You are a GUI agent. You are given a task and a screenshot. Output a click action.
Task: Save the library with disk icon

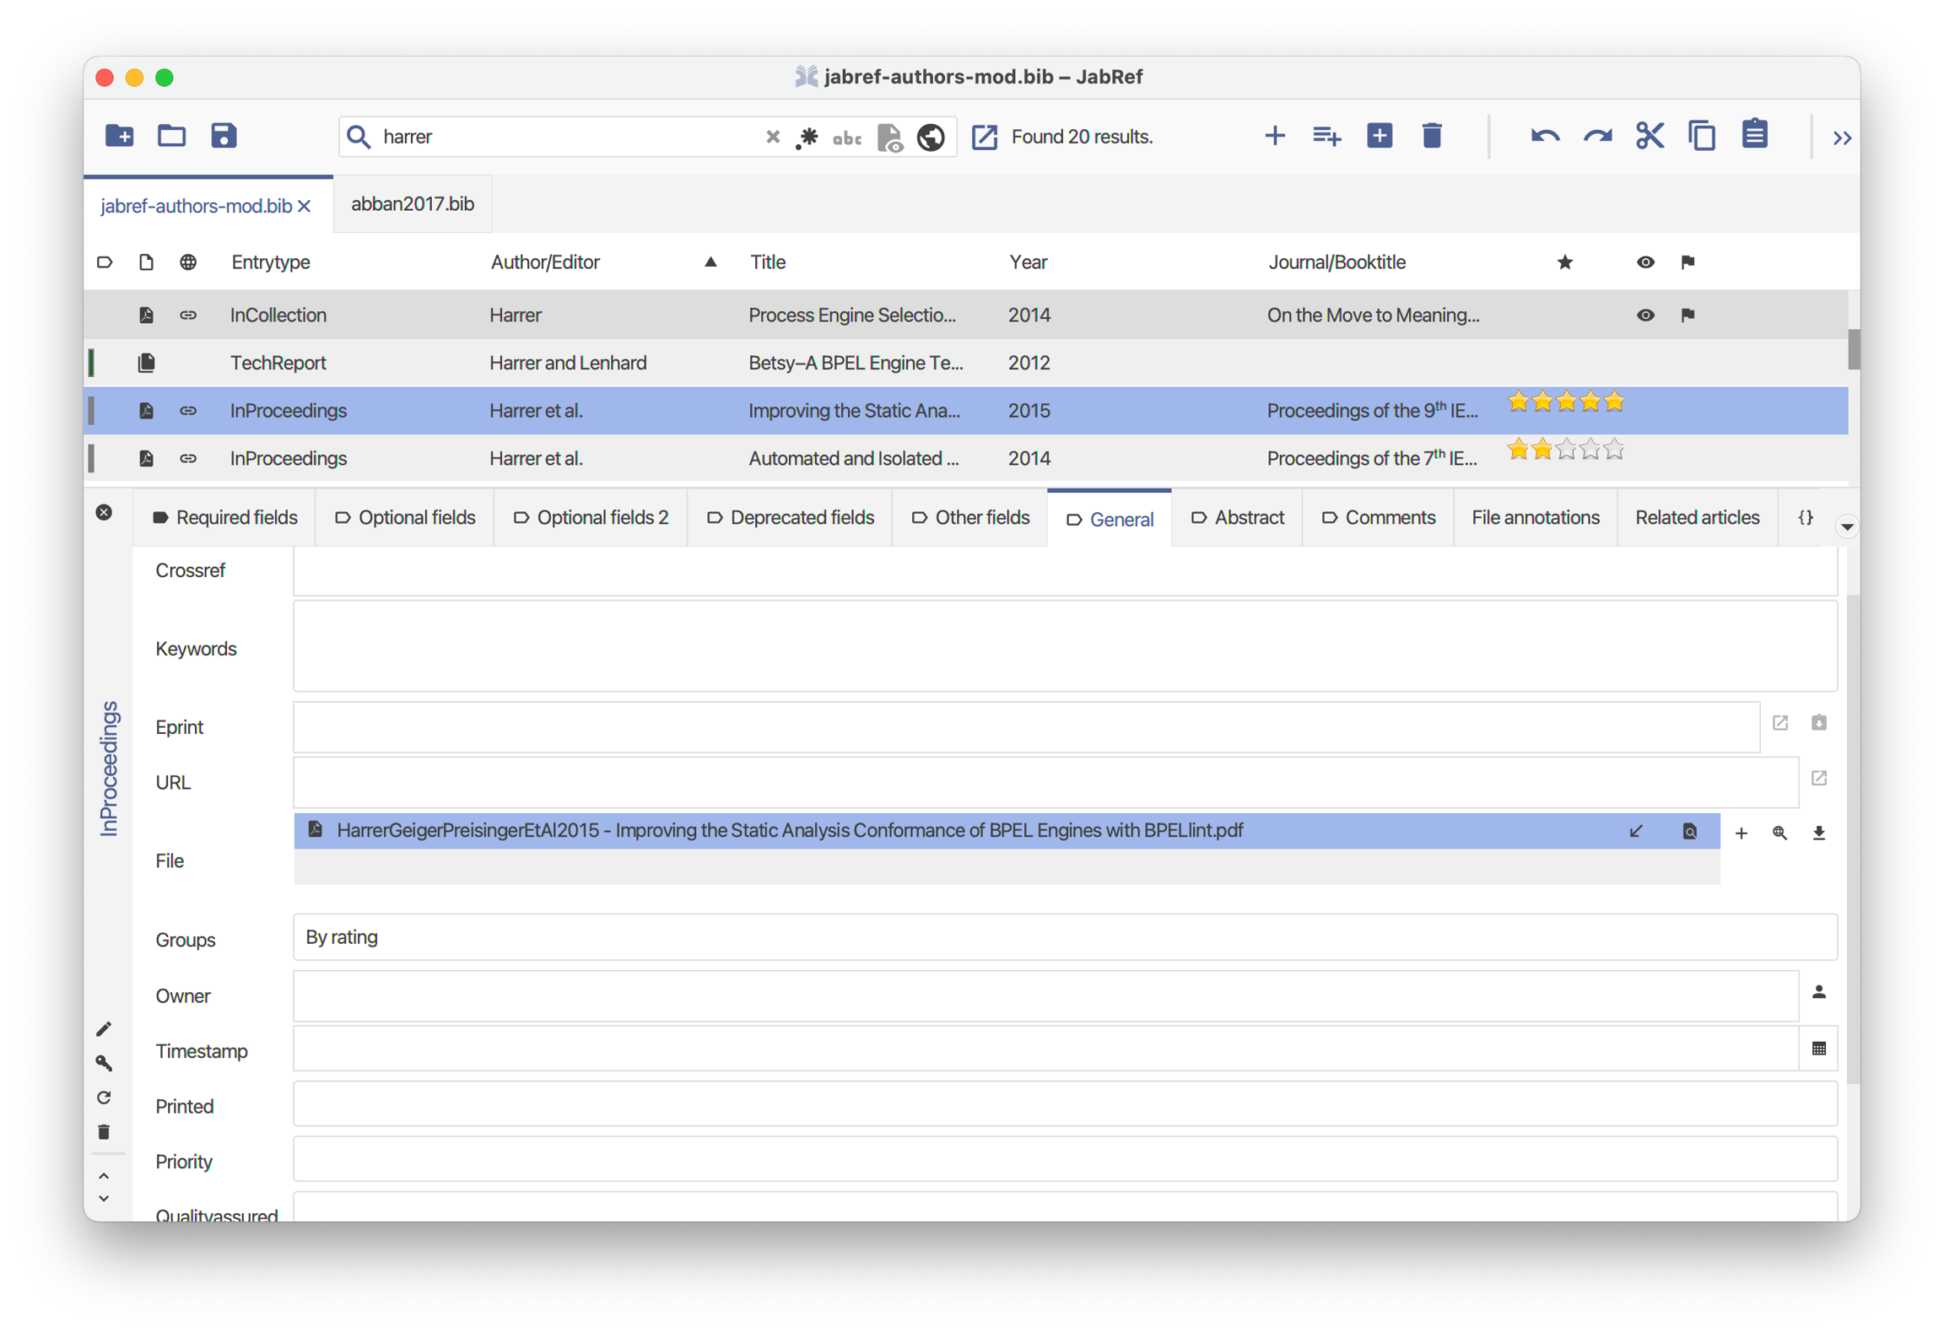224,136
